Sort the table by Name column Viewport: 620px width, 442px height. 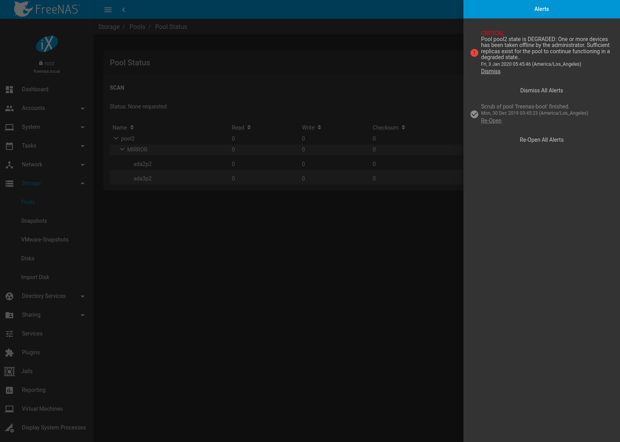132,128
